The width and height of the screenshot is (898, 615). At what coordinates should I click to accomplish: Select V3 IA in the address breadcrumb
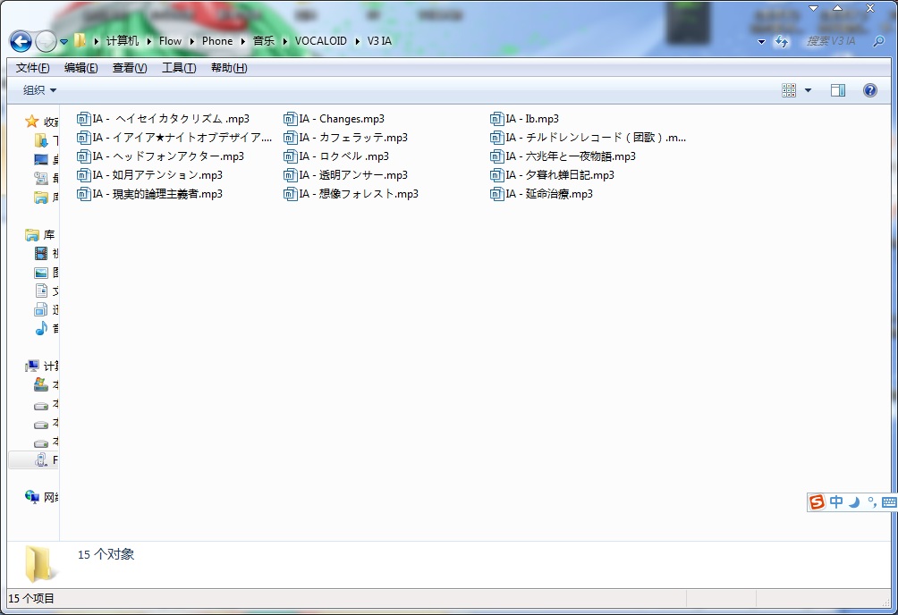[379, 40]
